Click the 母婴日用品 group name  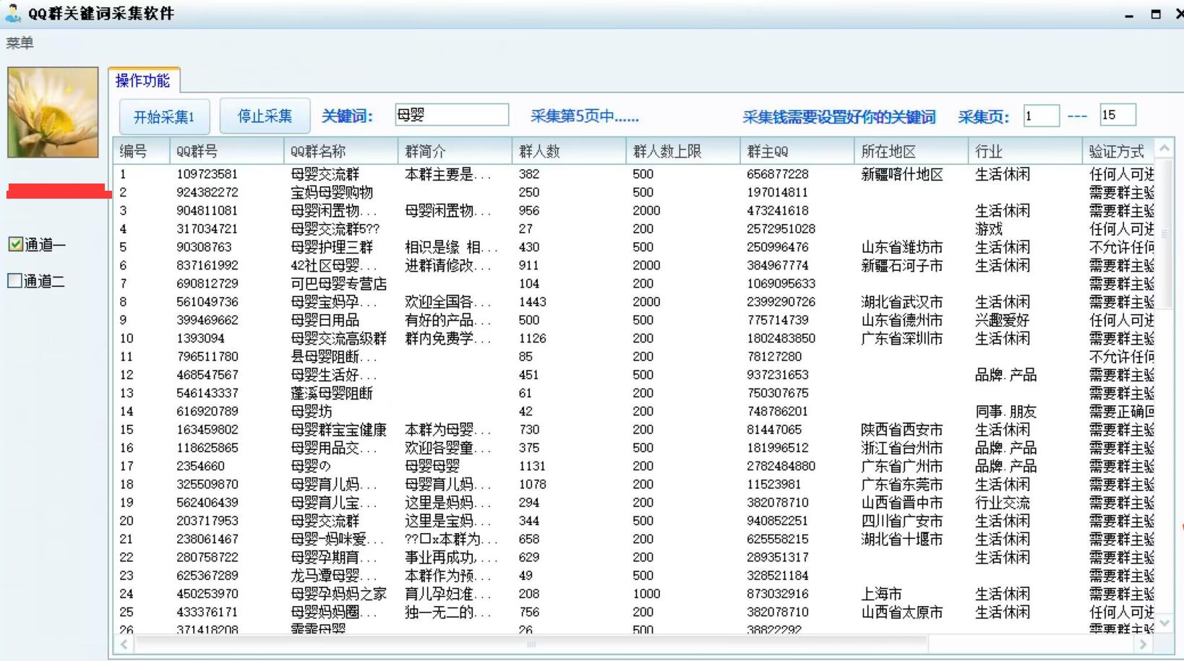(x=325, y=320)
